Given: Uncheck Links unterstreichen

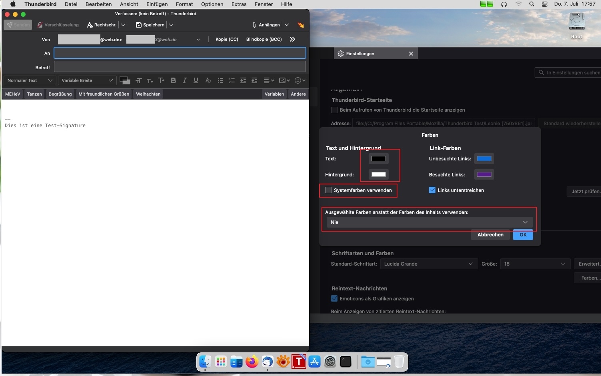Looking at the screenshot, I should click(x=432, y=190).
